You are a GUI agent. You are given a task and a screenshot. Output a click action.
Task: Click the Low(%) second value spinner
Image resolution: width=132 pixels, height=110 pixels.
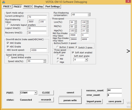pyautogui.click(x=87, y=22)
